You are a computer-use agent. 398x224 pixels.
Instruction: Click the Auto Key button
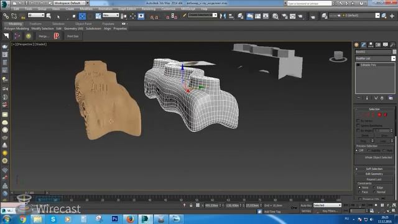pyautogui.click(x=306, y=205)
